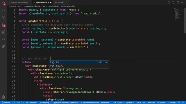Click the Ln 14, Col 22 position indicator
The image size is (186, 104).
click(119, 103)
